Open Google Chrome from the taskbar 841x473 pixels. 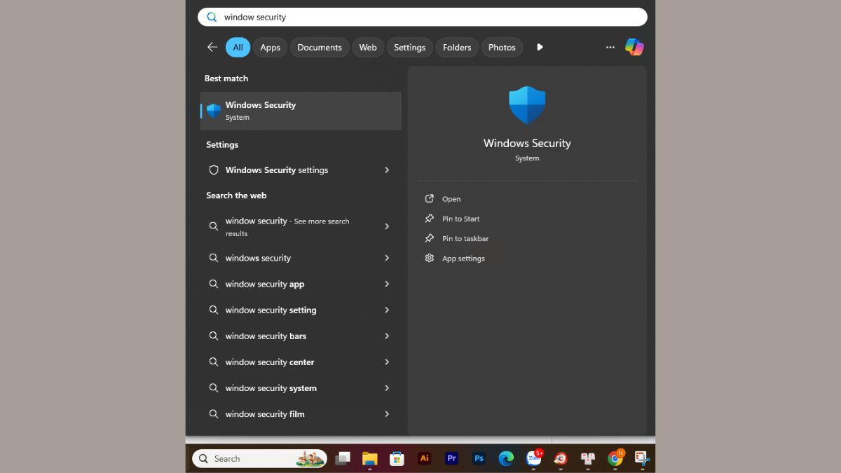615,458
